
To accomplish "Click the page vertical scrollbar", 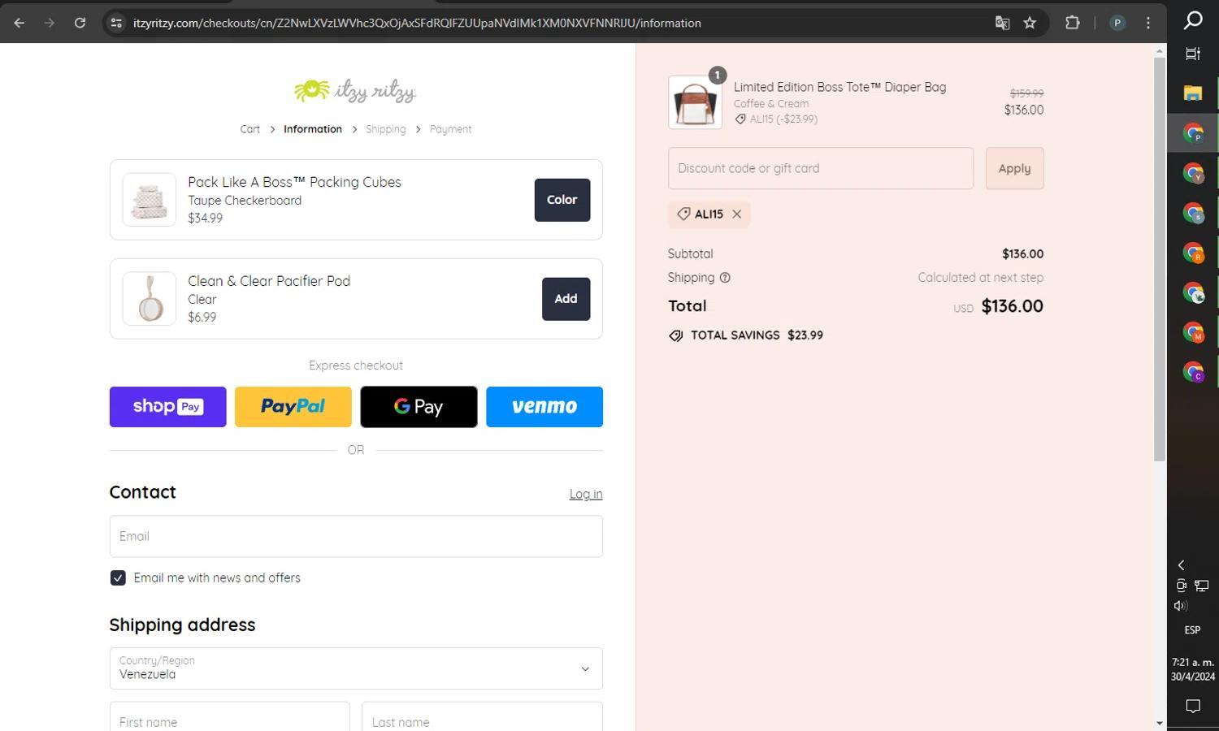I will pyautogui.click(x=1160, y=260).
